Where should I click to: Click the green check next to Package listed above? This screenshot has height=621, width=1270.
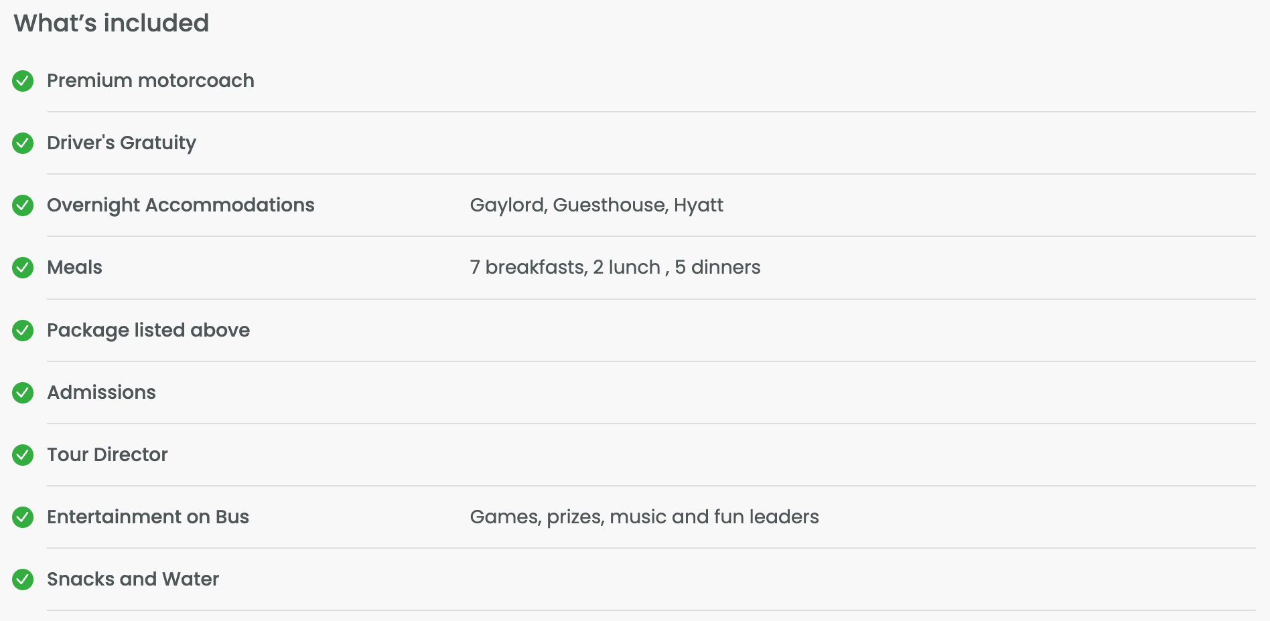pos(23,331)
